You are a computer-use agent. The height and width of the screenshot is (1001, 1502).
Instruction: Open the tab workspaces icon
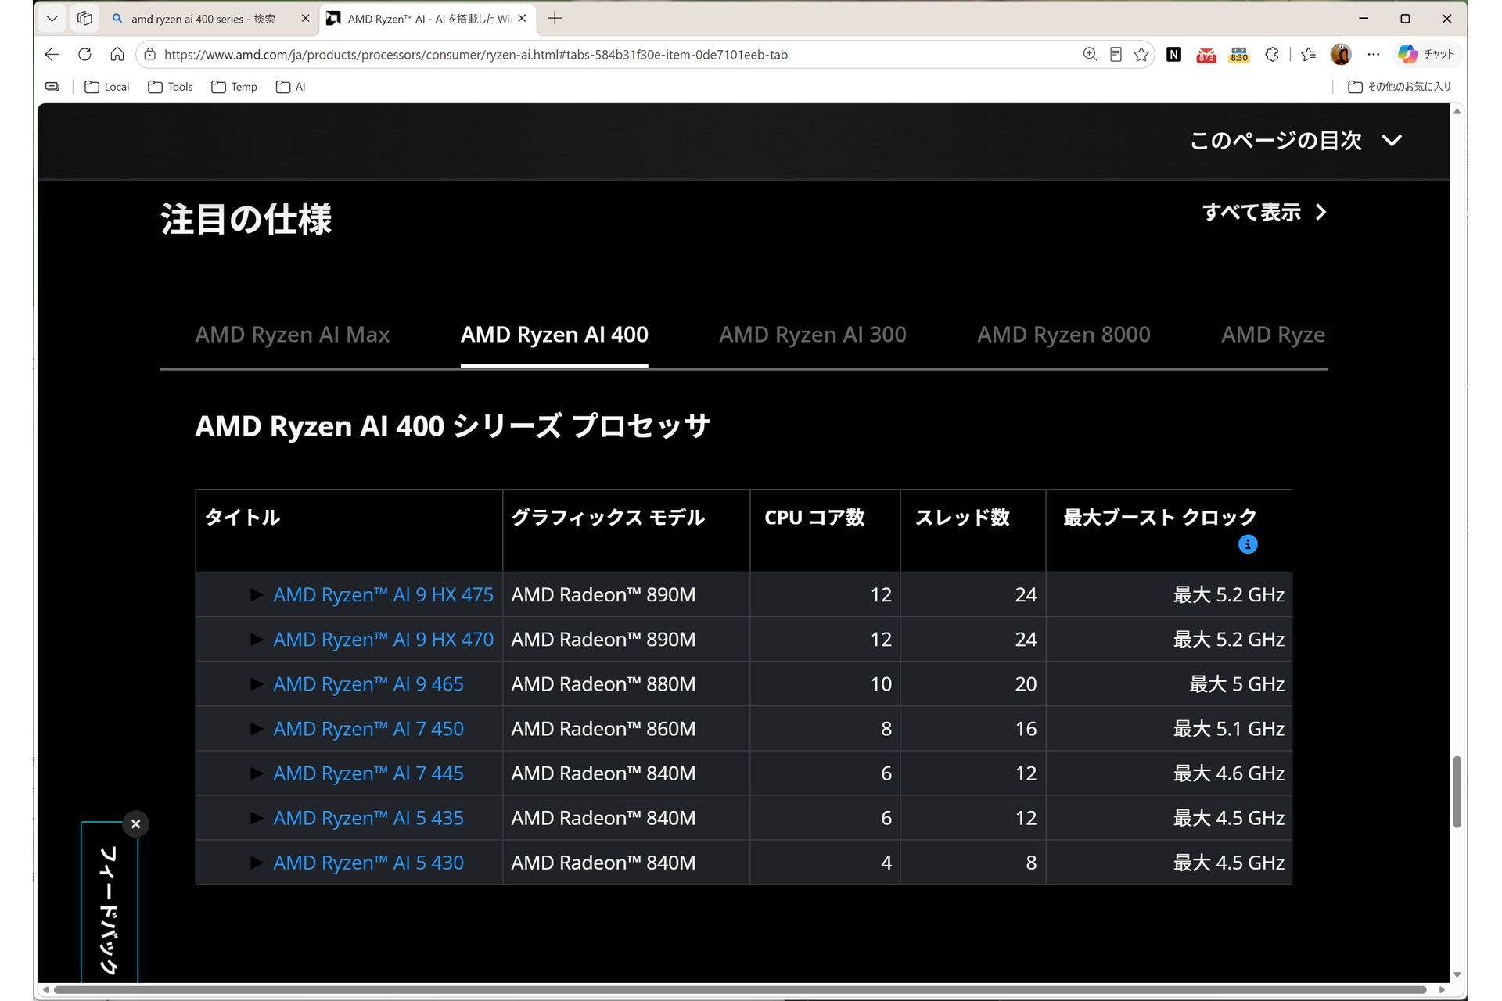[x=84, y=19]
